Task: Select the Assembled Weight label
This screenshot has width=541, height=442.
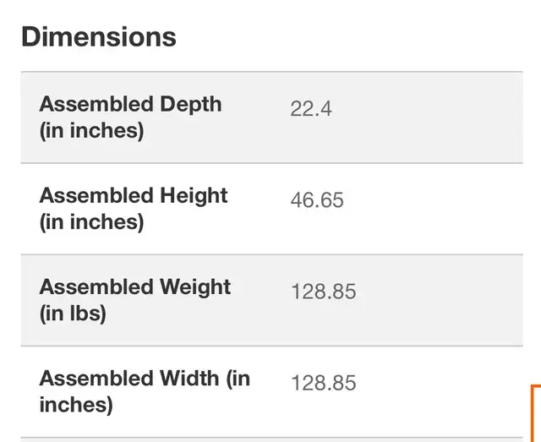Action: pyautogui.click(x=135, y=300)
